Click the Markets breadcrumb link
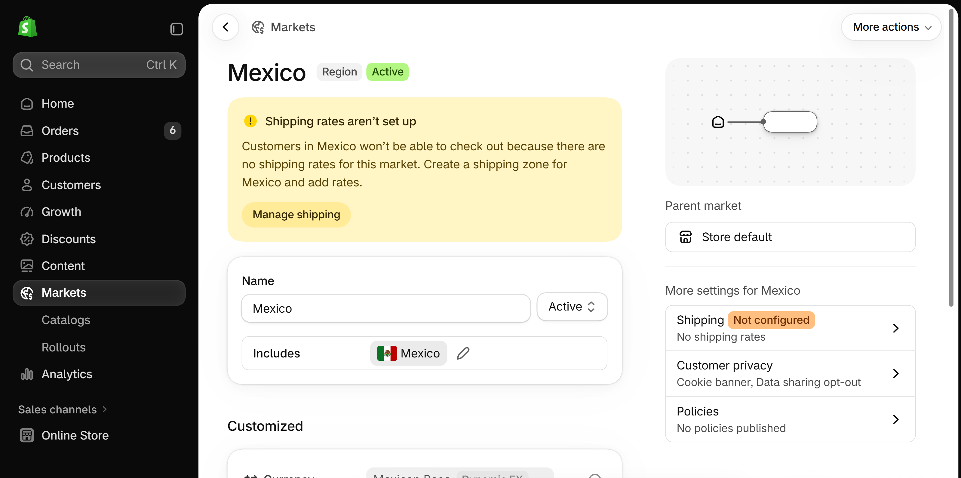Viewport: 961px width, 478px height. tap(293, 27)
